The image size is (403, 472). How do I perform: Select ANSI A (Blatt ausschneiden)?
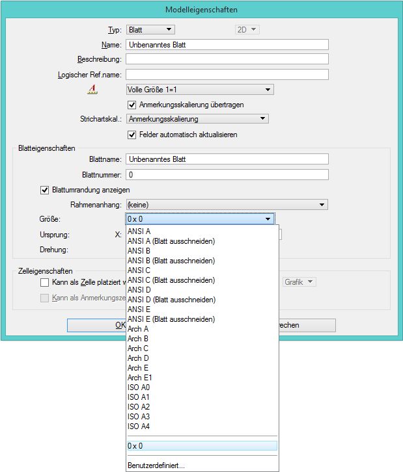point(202,241)
